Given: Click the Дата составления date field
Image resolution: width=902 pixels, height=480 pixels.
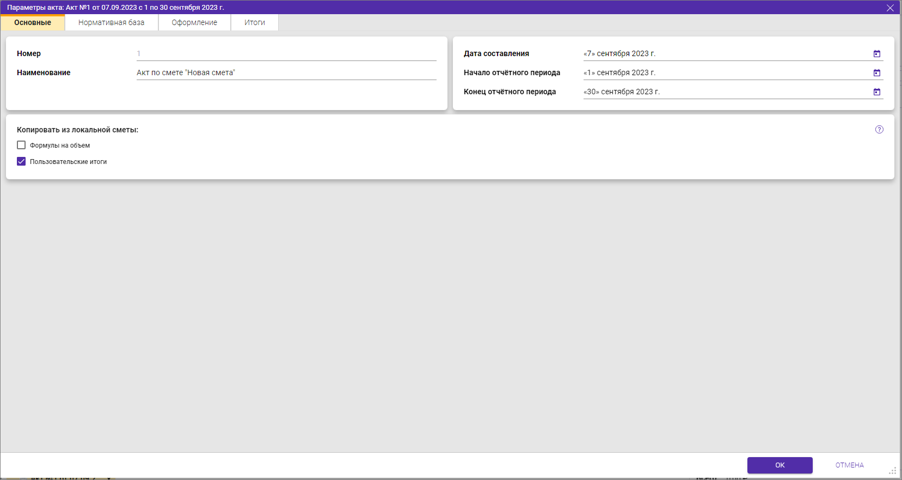Looking at the screenshot, I should tap(724, 54).
